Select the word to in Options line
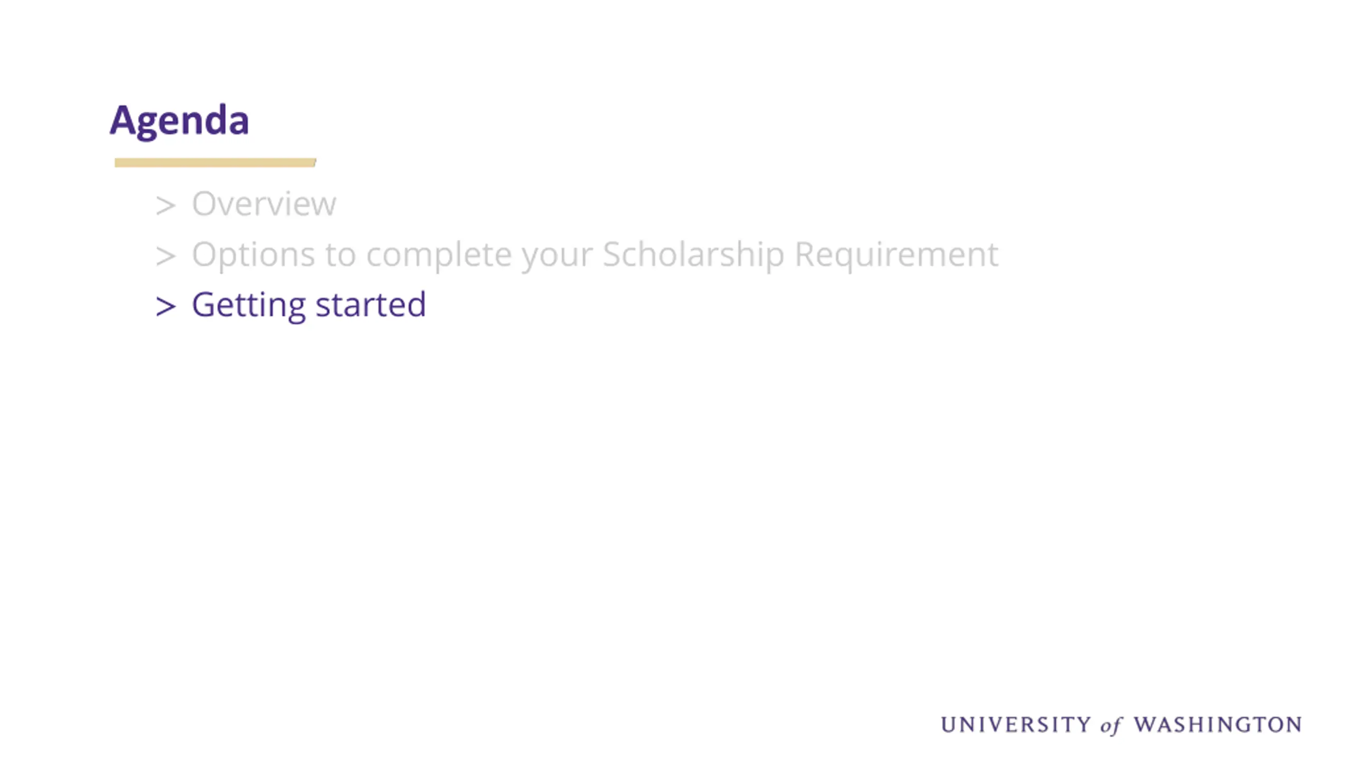The width and height of the screenshot is (1350, 759). (341, 256)
